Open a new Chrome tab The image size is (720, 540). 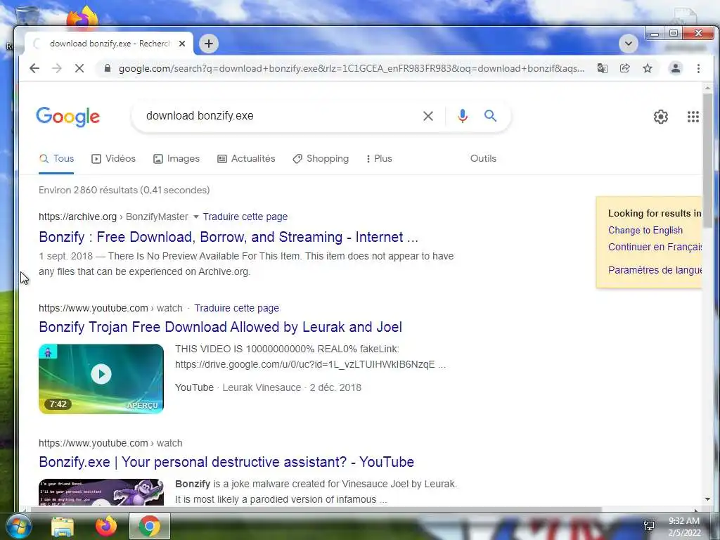pos(209,44)
